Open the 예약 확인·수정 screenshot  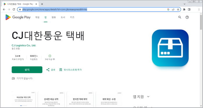(109, 100)
